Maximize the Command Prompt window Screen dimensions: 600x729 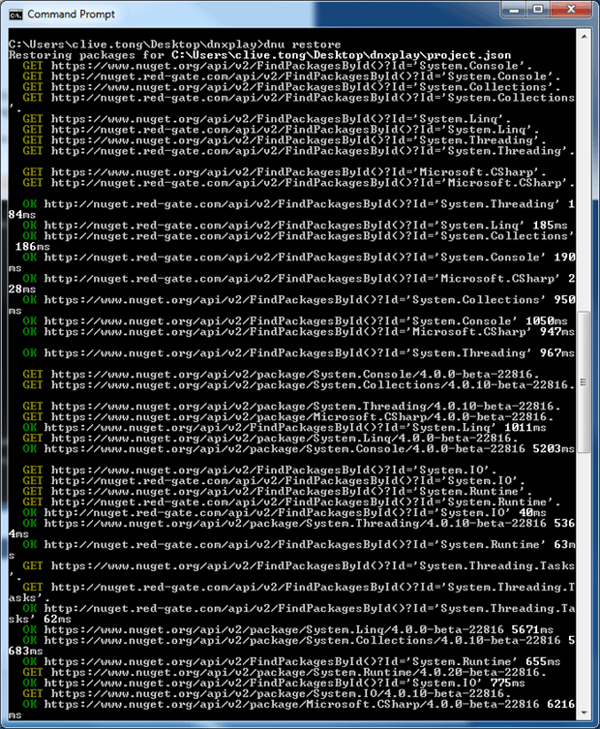pos(538,10)
